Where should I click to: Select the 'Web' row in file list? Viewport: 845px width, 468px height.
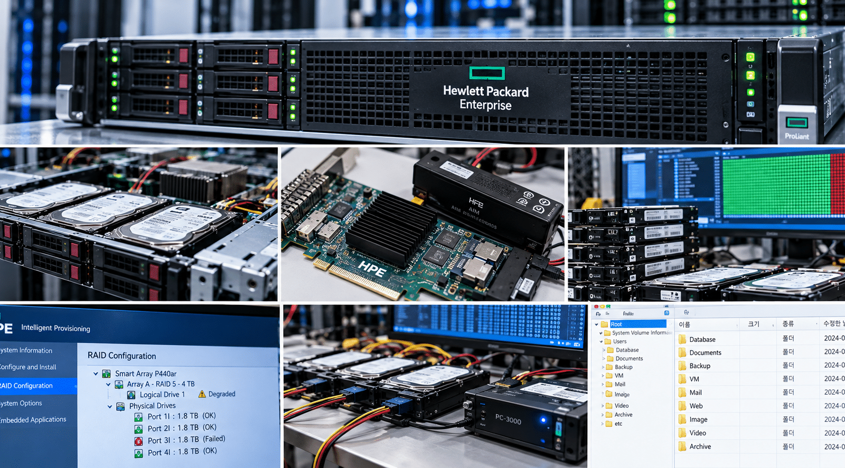click(760, 406)
